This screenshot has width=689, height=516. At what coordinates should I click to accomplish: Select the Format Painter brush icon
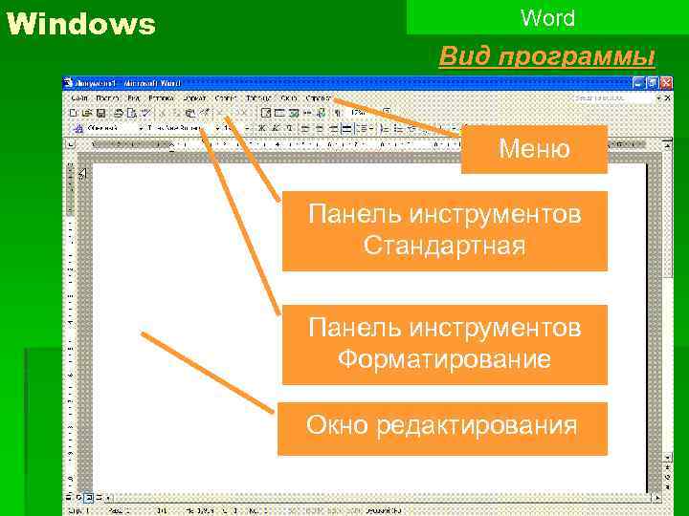[204, 113]
